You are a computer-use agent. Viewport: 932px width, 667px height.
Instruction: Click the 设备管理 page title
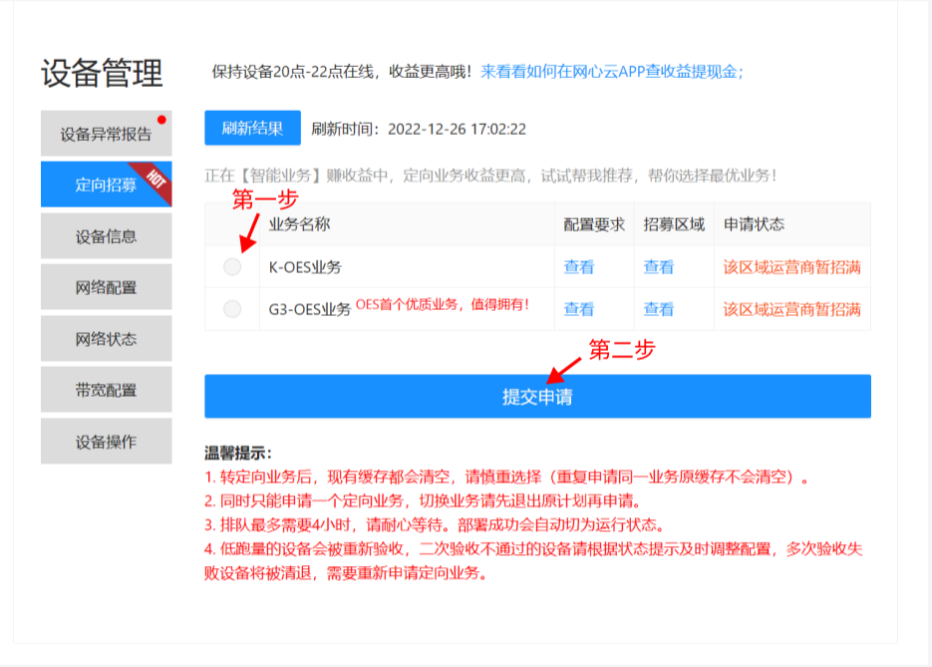click(102, 73)
